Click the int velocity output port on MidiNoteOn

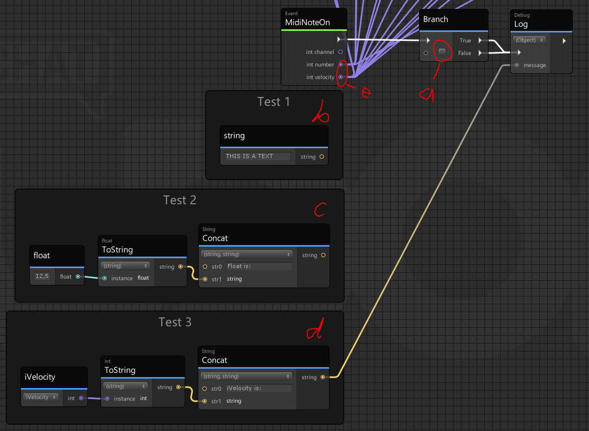coord(341,77)
